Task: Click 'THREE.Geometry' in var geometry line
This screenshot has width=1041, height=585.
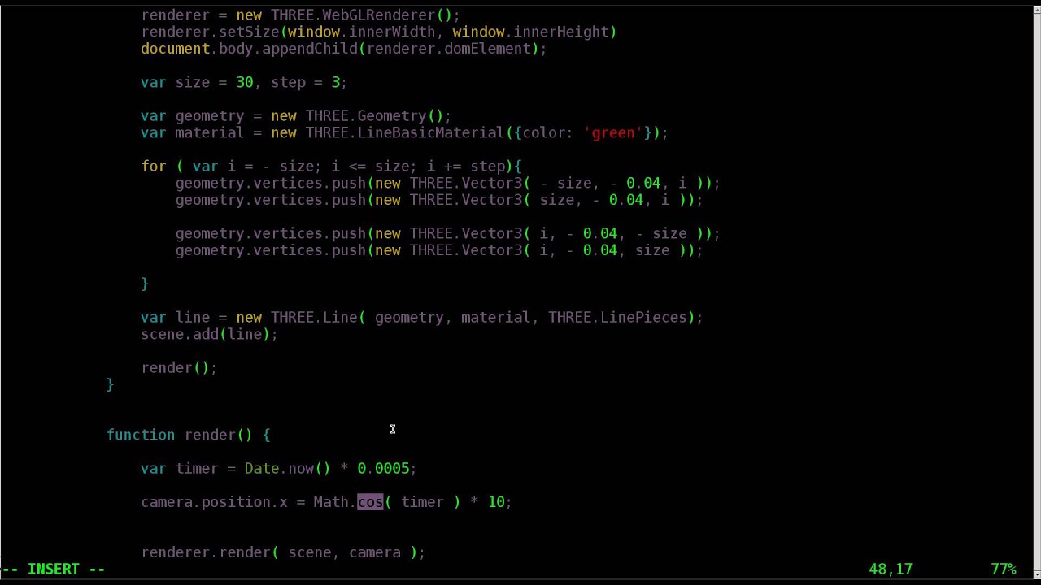Action: [x=366, y=115]
